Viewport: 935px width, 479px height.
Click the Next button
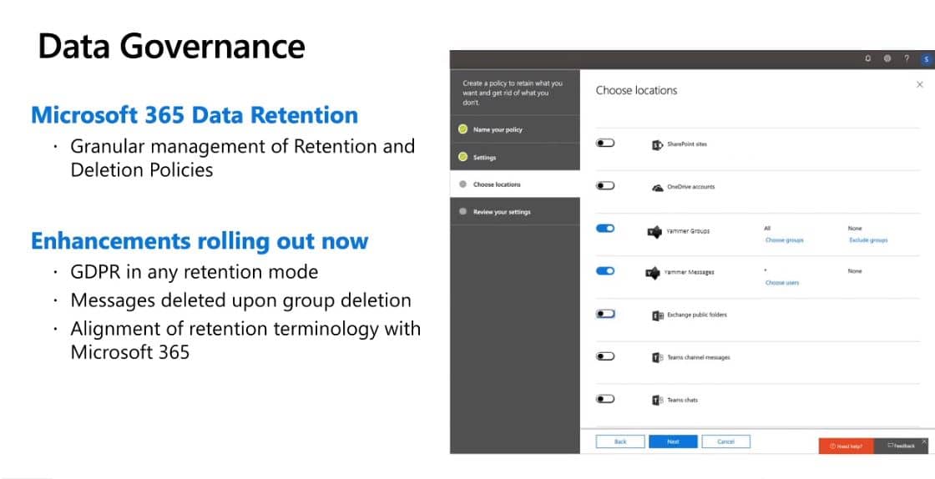pyautogui.click(x=673, y=441)
